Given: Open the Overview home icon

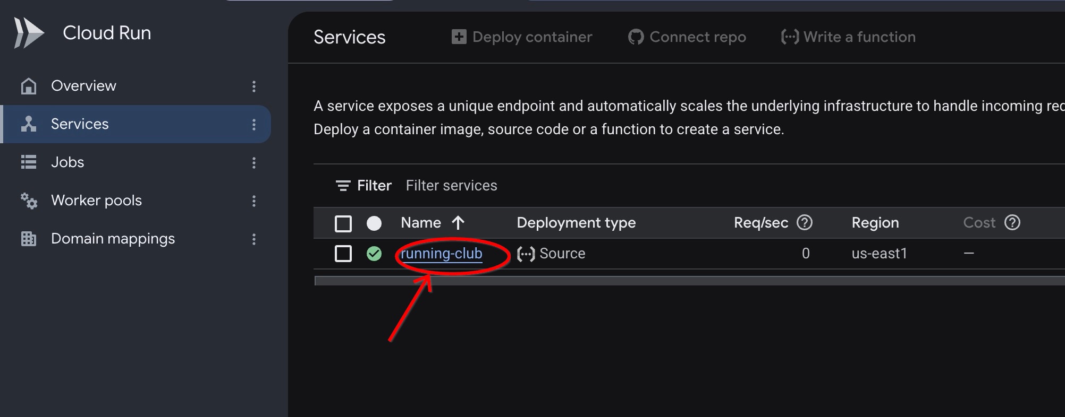Looking at the screenshot, I should [x=29, y=86].
